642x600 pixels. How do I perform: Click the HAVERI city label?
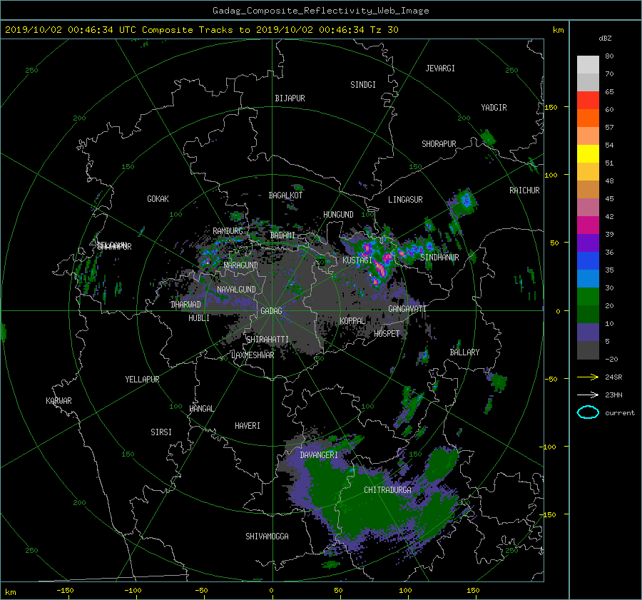pos(248,426)
